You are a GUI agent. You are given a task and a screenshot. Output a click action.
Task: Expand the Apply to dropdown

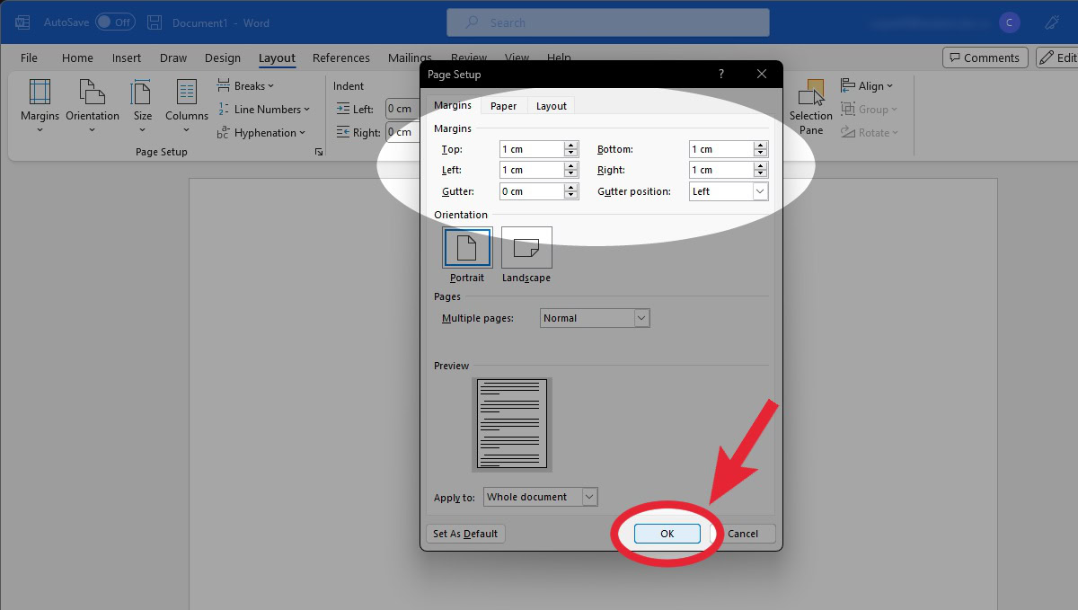[x=588, y=497]
